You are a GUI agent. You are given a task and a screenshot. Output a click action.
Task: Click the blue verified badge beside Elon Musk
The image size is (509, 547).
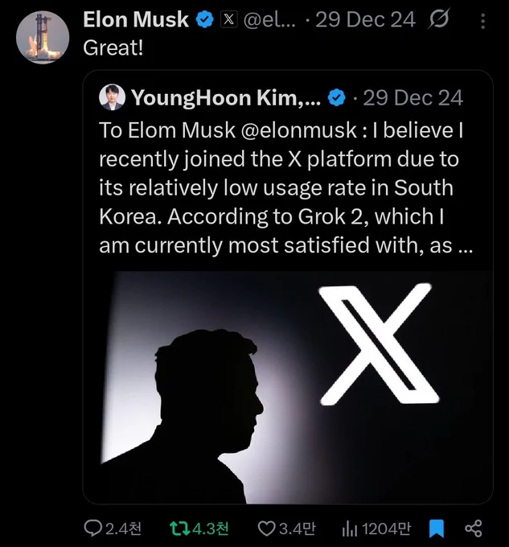[x=205, y=19]
